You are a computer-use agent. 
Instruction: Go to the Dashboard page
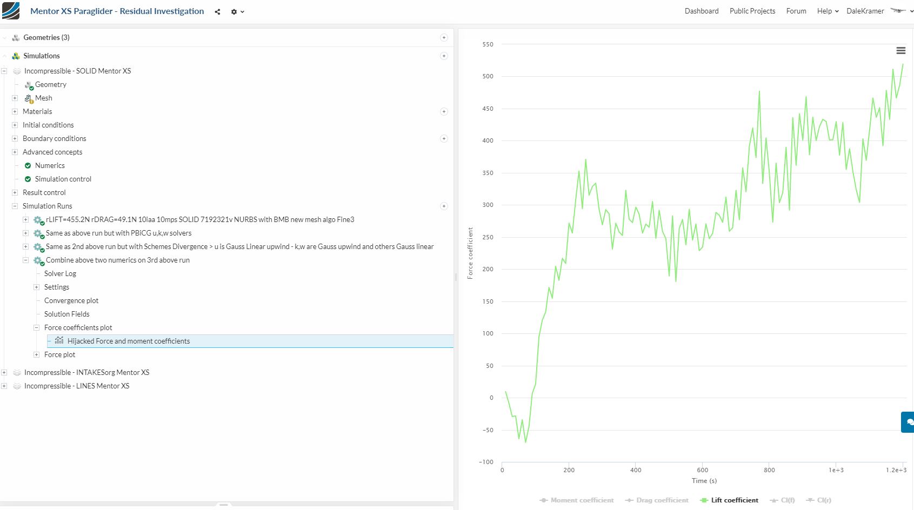(x=702, y=11)
